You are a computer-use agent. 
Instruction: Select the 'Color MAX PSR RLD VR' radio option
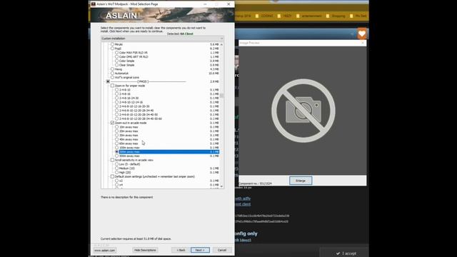(x=116, y=53)
